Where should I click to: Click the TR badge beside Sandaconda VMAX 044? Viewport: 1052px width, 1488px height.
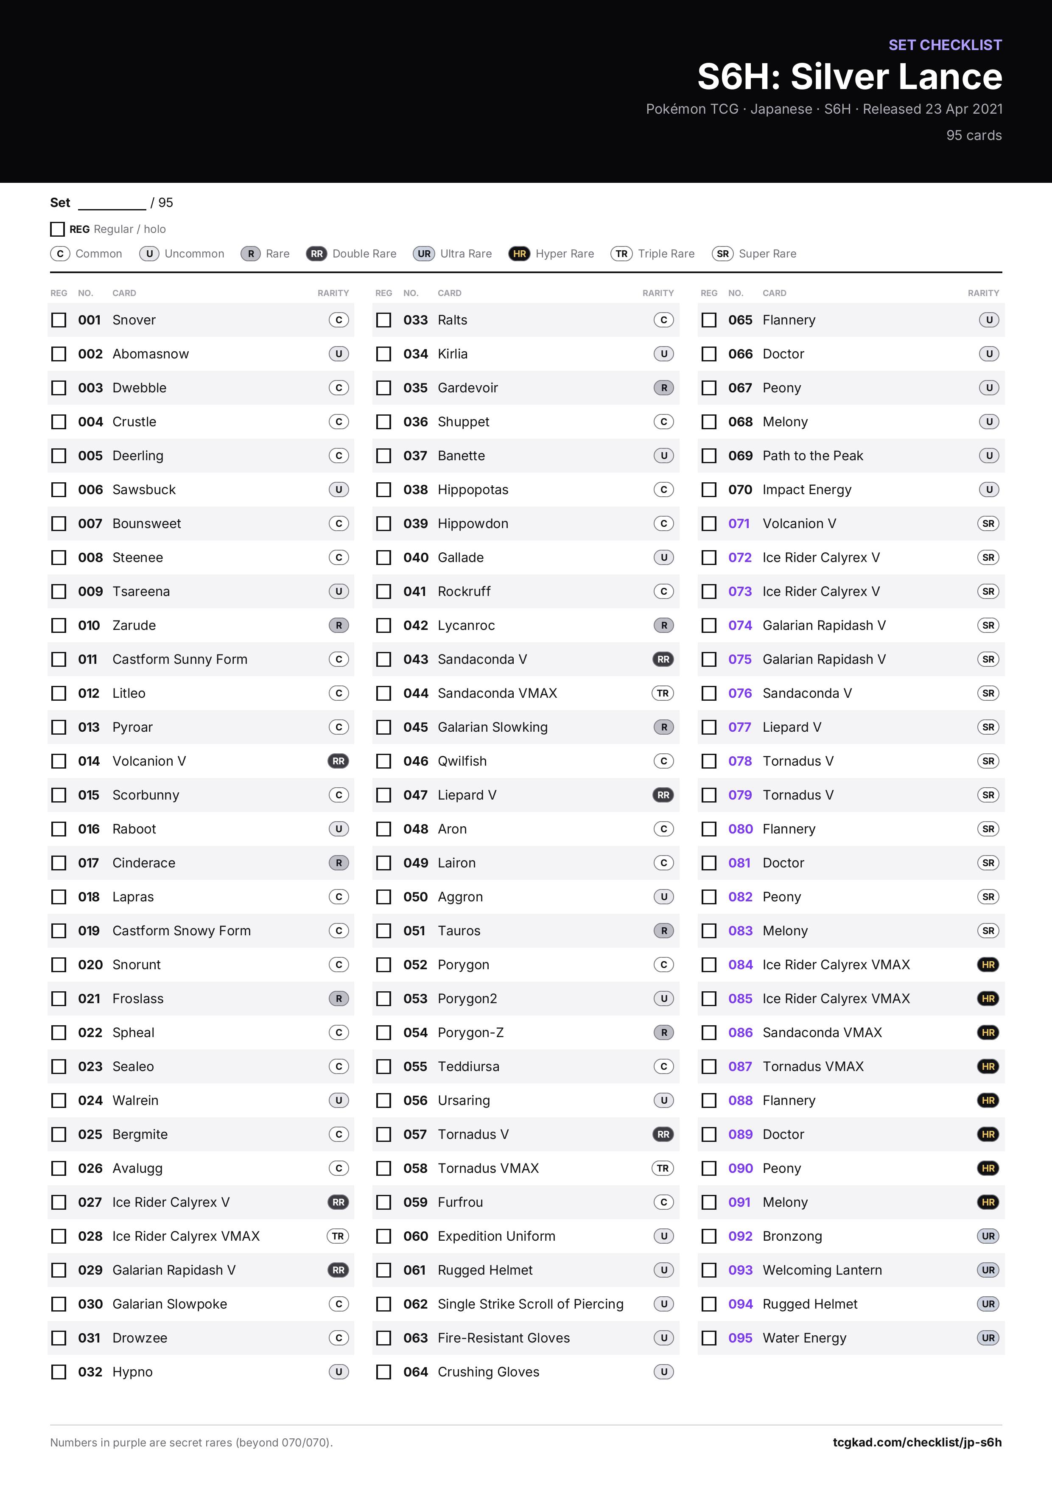click(x=663, y=694)
